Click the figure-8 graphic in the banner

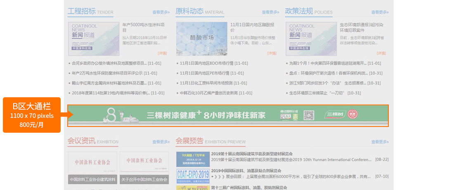tap(111, 115)
